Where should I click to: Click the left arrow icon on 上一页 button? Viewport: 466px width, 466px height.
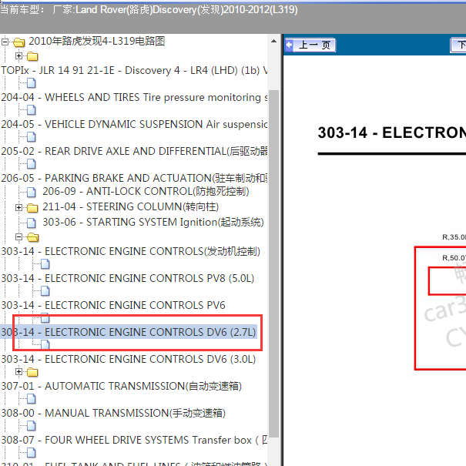click(289, 45)
